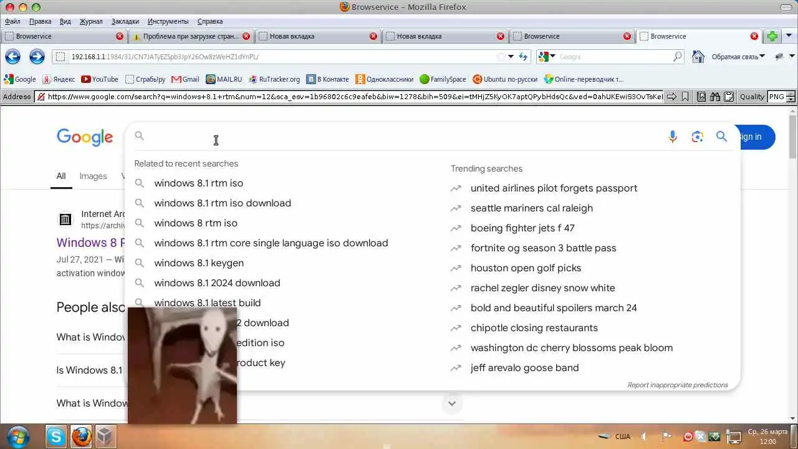Open Google logo homepage

pos(85,137)
